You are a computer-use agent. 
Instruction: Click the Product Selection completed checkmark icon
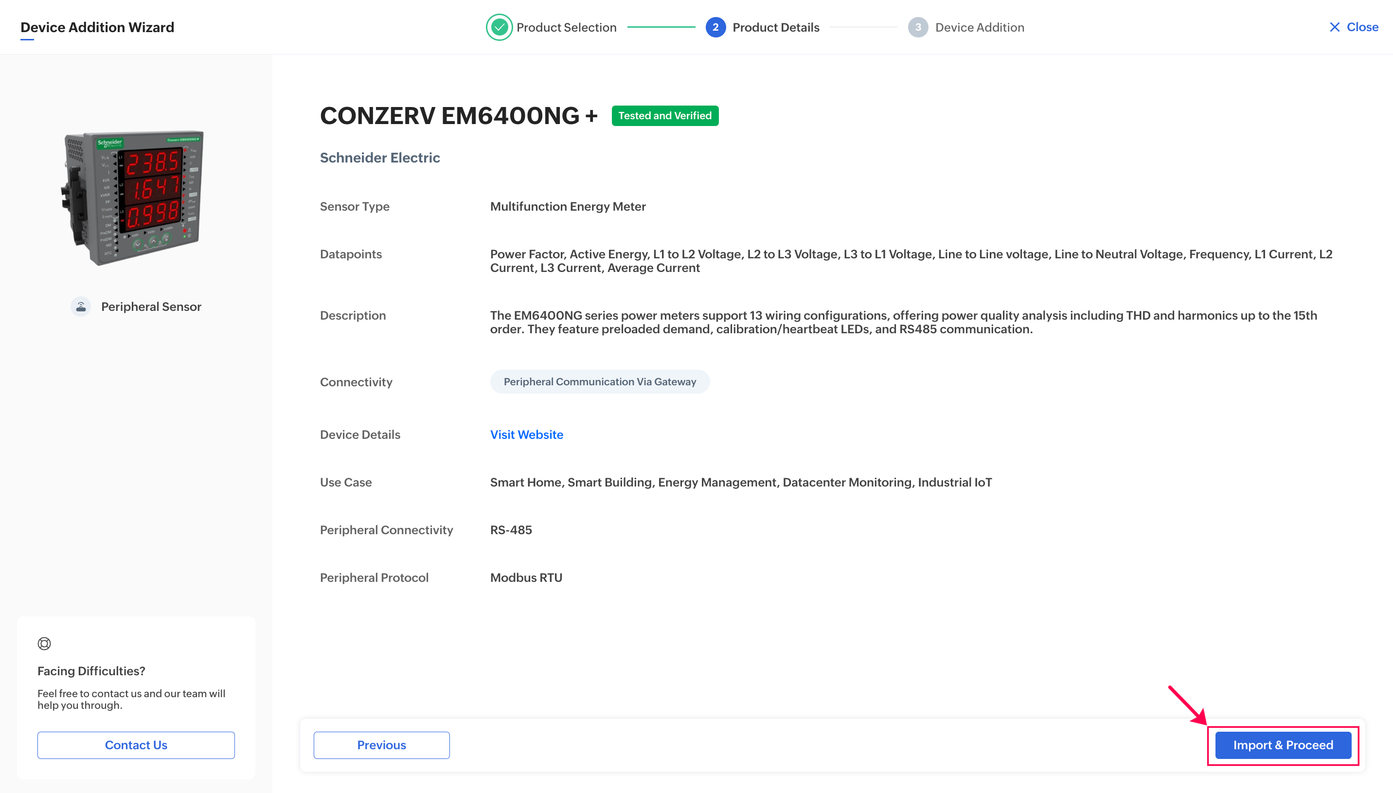[x=499, y=27]
